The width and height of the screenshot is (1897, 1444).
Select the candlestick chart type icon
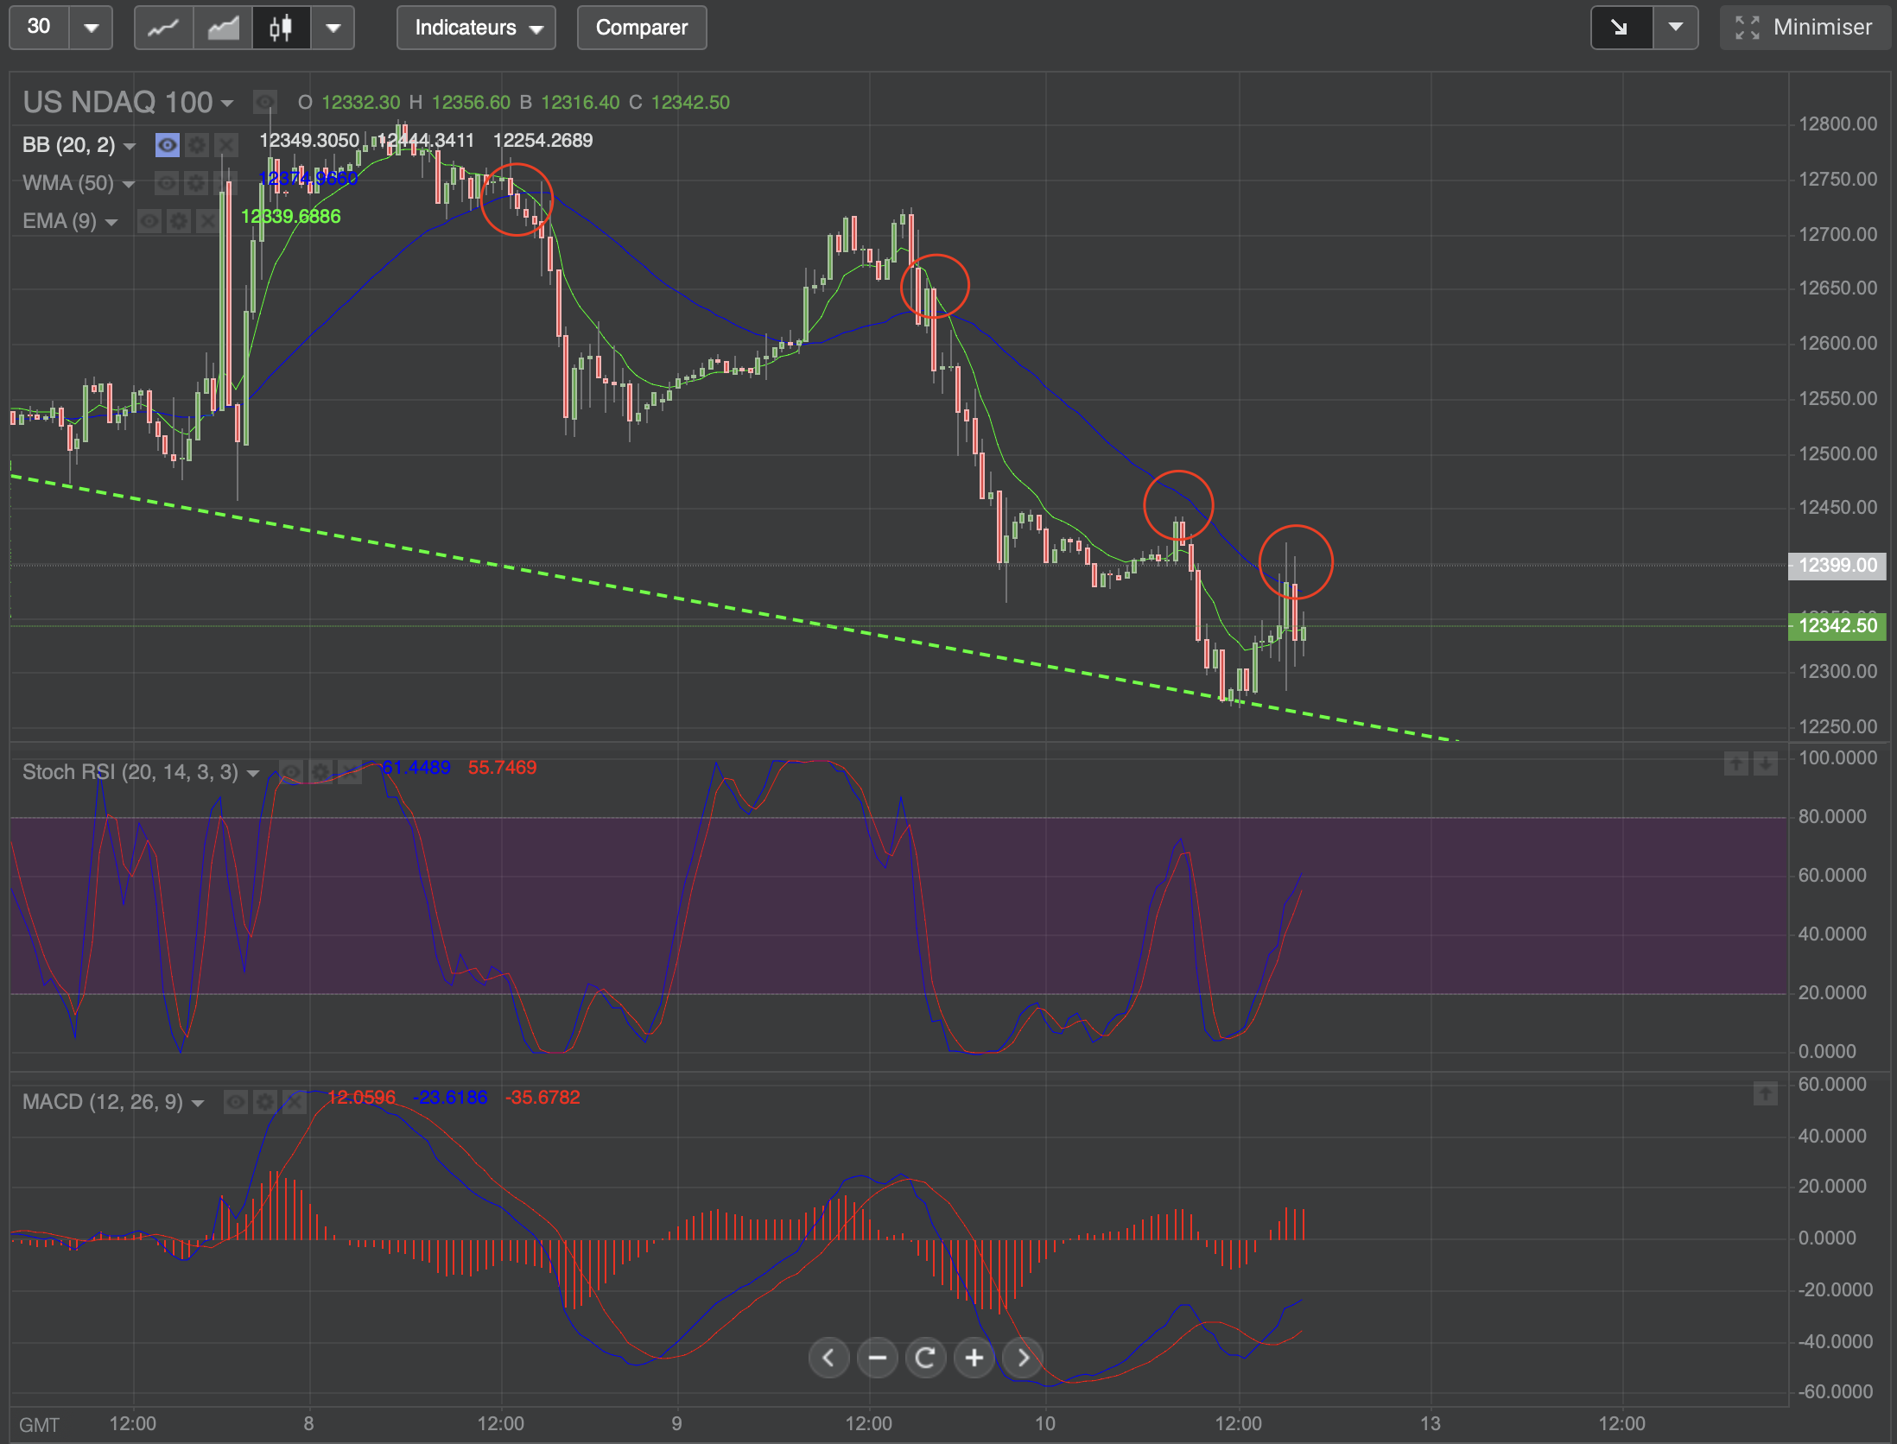pyautogui.click(x=281, y=28)
